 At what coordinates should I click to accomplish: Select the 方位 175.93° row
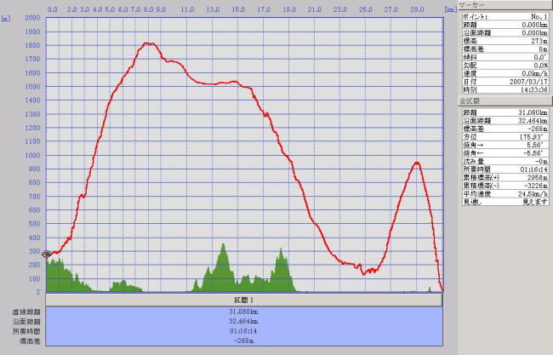click(x=505, y=135)
